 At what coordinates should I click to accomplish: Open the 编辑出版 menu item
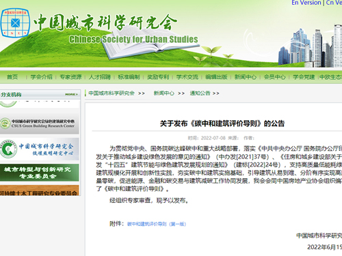tap(216, 77)
